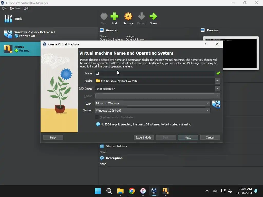Select the Tools icon in sidebar

point(8,18)
